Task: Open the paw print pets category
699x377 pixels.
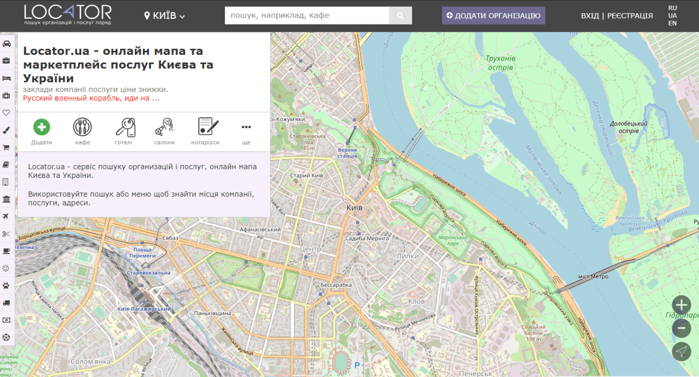Action: 6,285
